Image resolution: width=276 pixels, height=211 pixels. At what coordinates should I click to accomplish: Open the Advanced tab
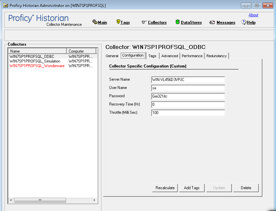(170, 56)
